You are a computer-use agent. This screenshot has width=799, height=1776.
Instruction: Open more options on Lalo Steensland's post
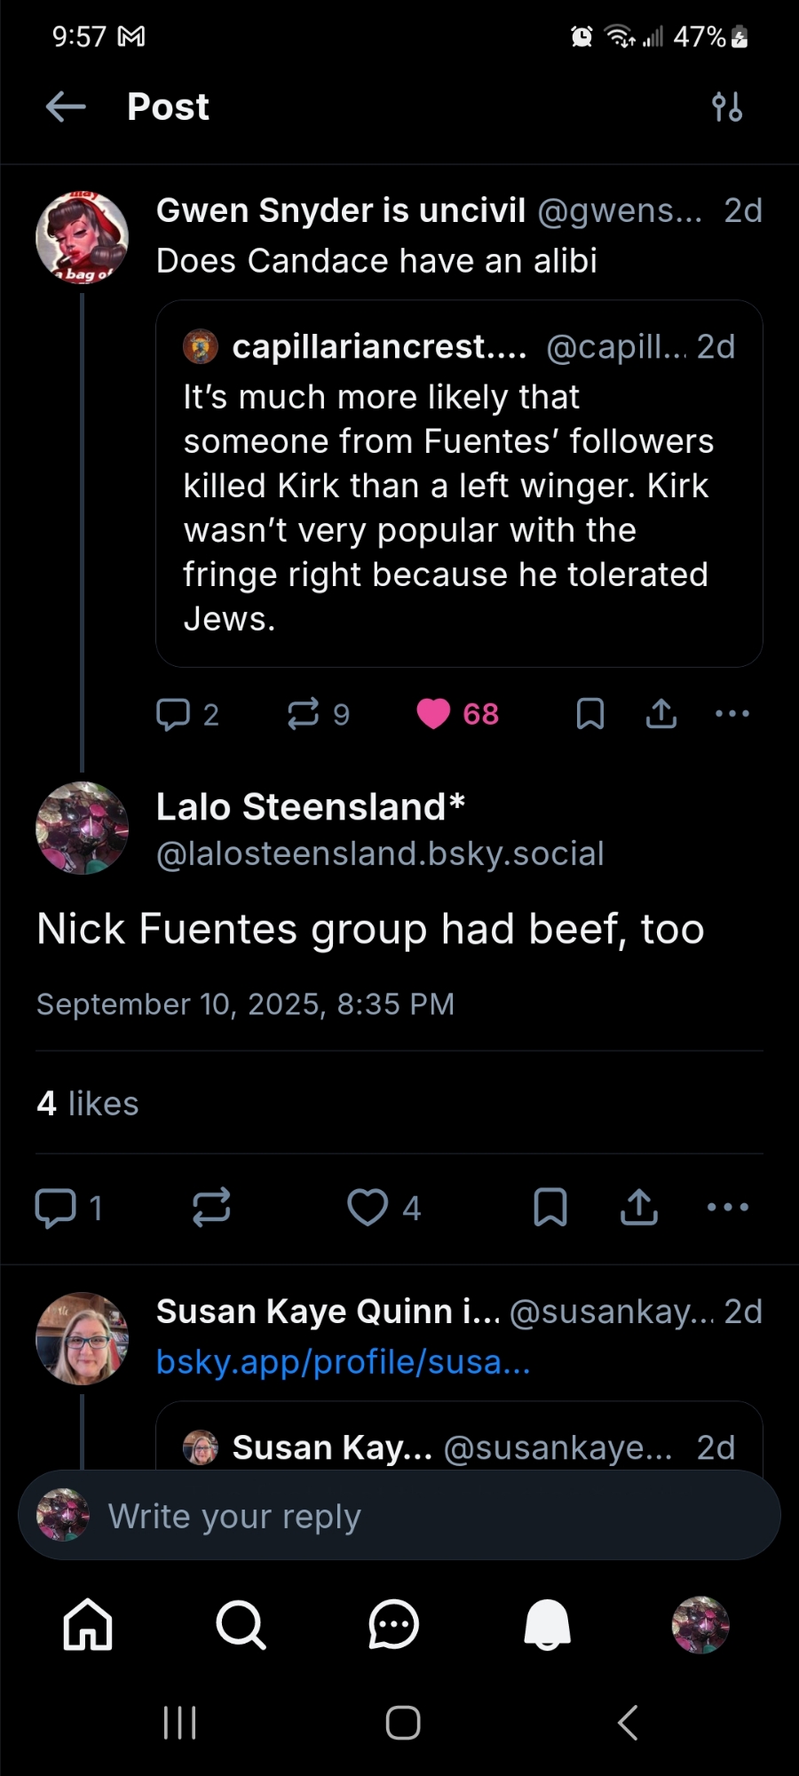(x=728, y=1208)
